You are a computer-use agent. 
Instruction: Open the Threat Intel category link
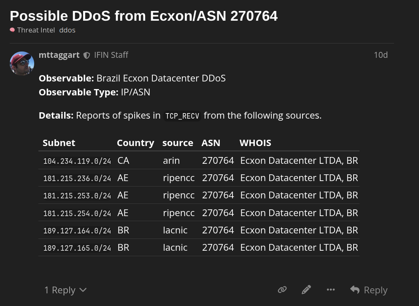pos(36,30)
